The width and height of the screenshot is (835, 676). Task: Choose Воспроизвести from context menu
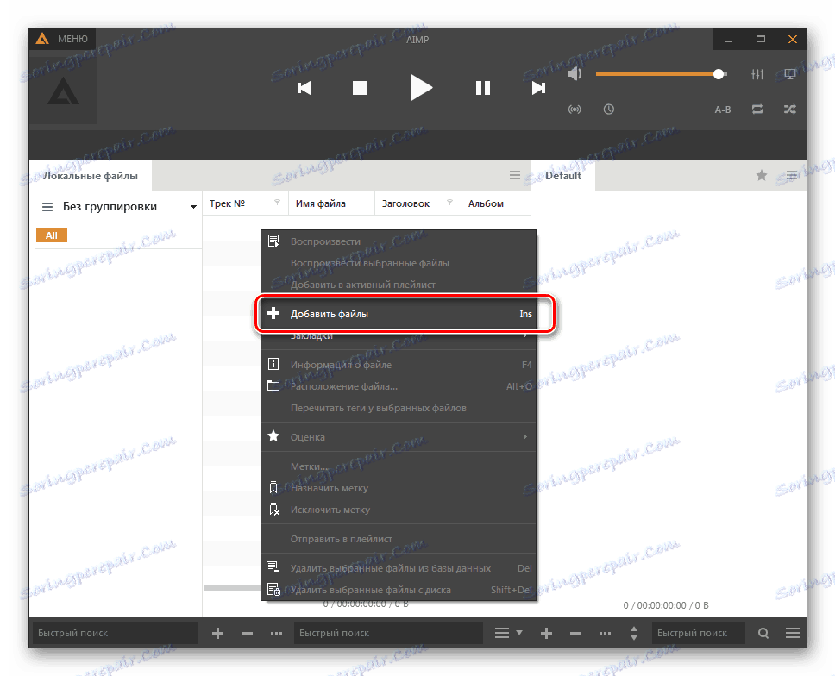(399, 241)
